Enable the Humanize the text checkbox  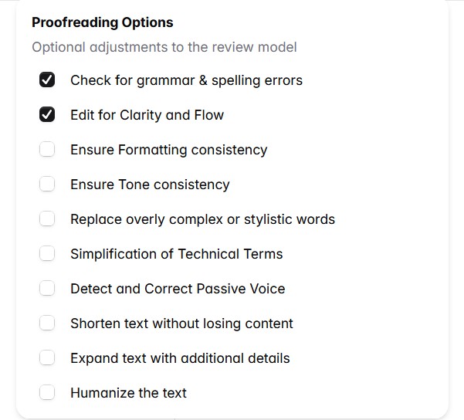point(47,393)
